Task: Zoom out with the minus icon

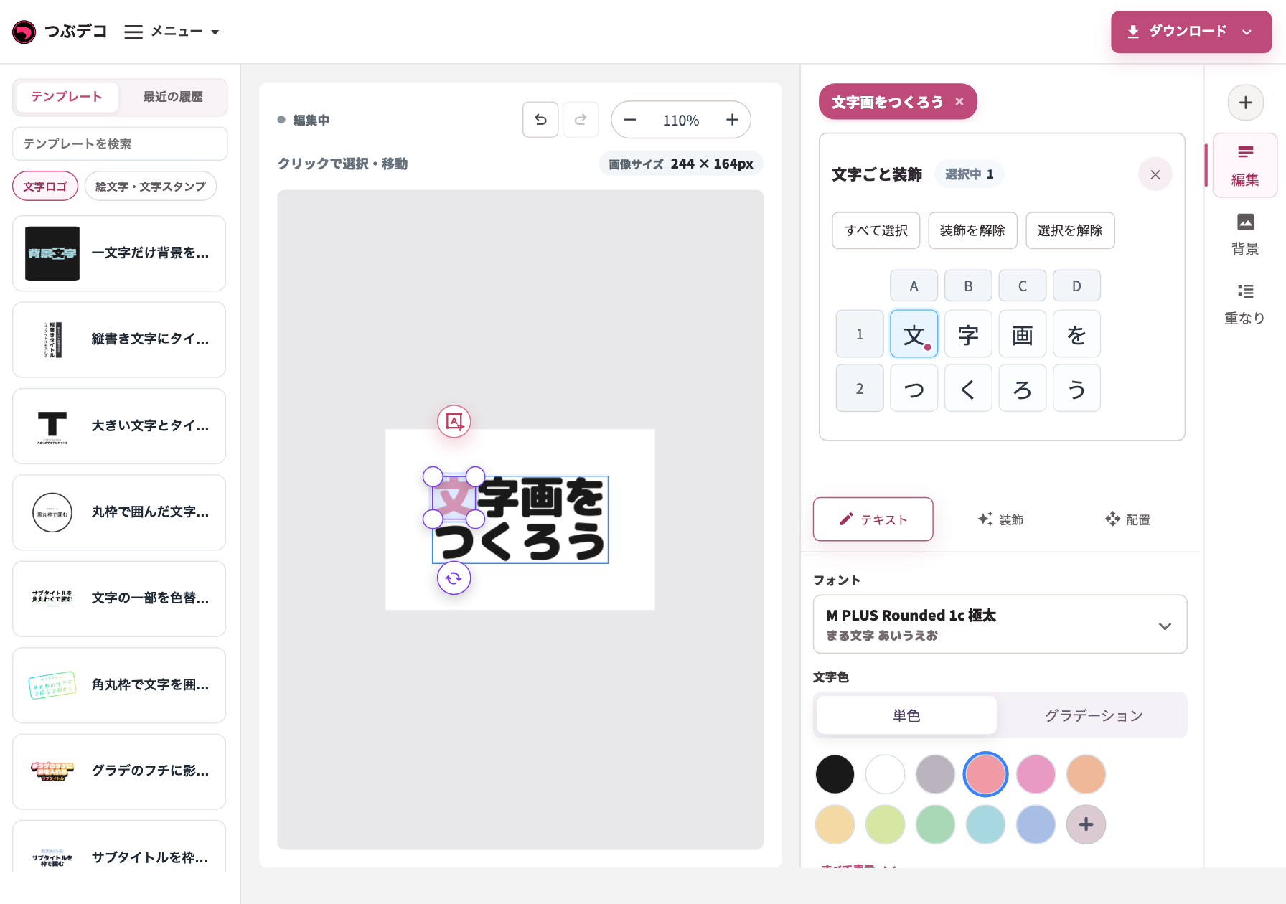Action: coord(630,120)
